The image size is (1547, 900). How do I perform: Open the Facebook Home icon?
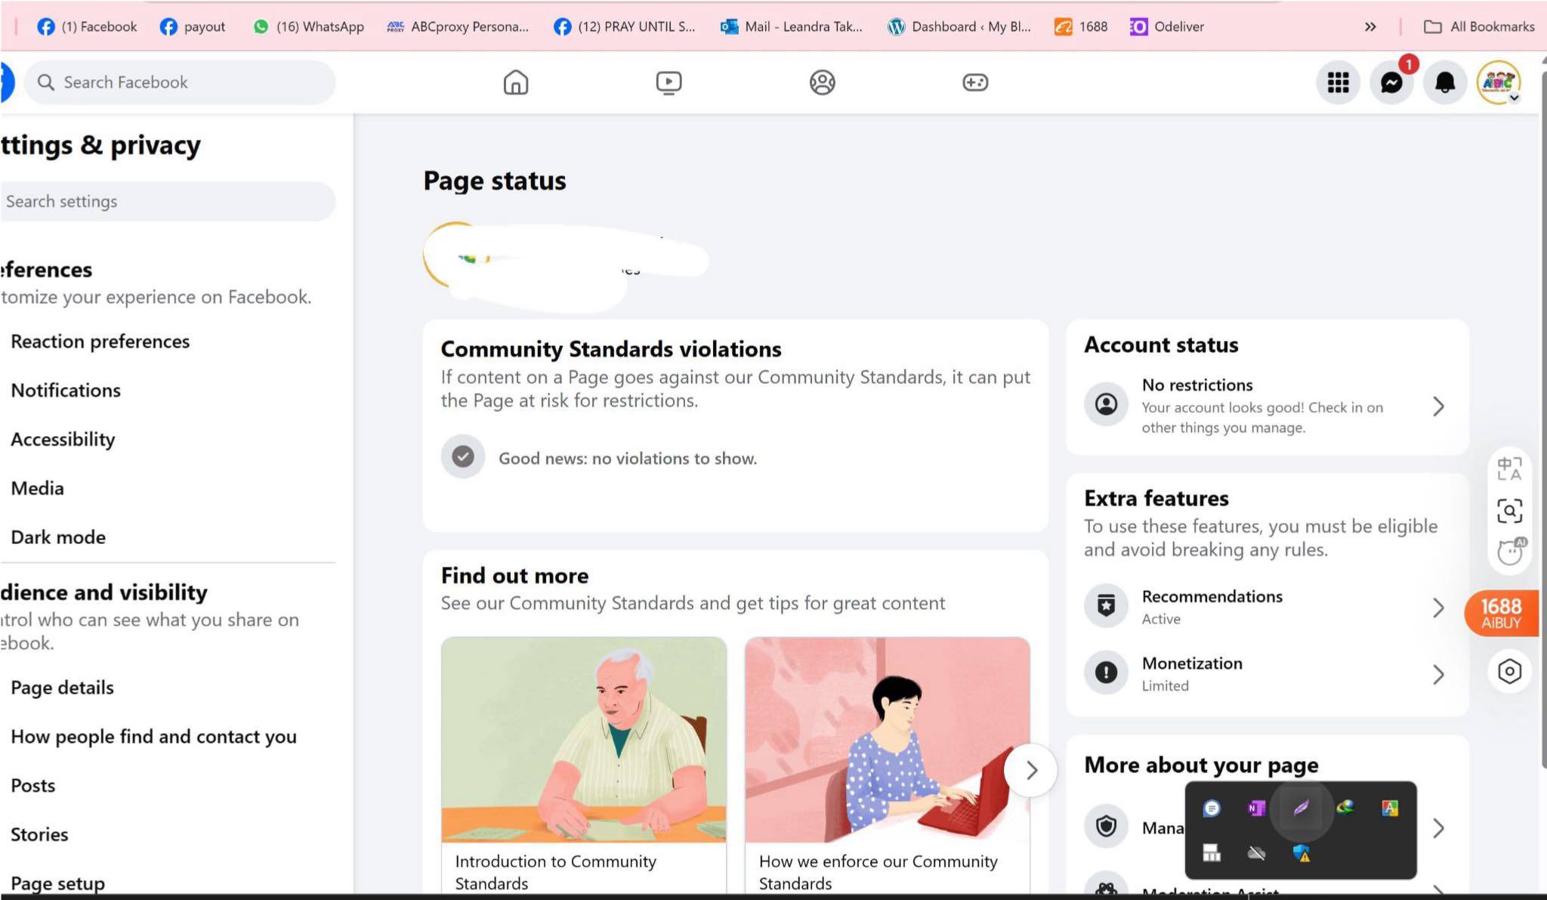516,82
